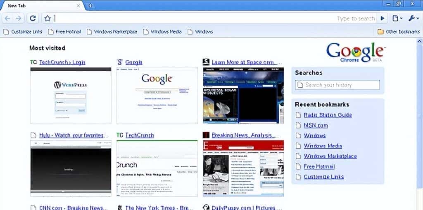The height and width of the screenshot is (210, 423).
Task: Open the TechCrunch article thumbnail
Action: [157, 168]
